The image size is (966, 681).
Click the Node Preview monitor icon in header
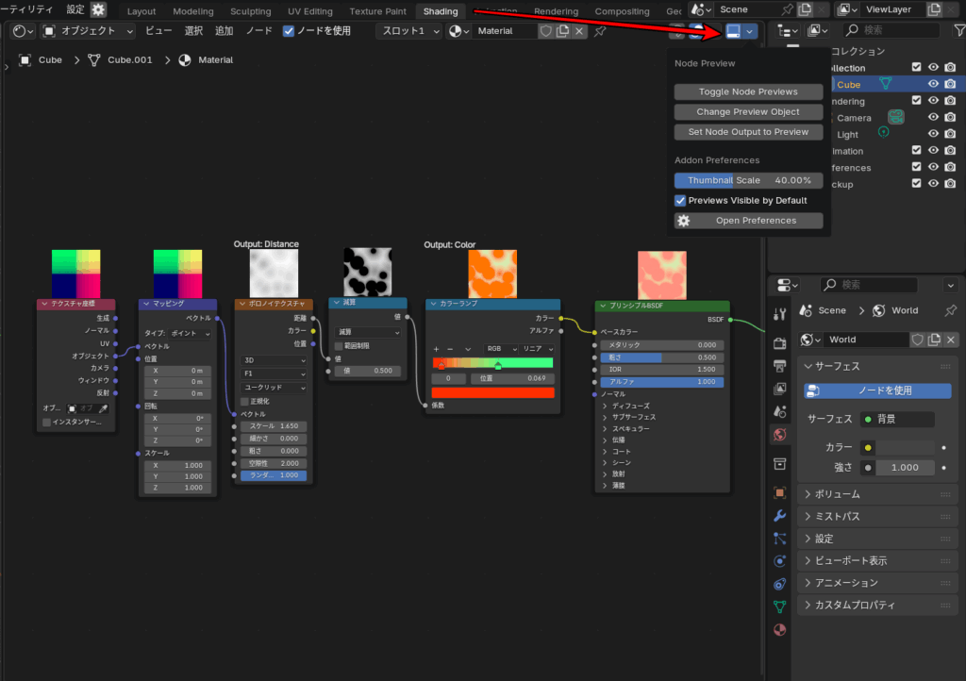pyautogui.click(x=733, y=31)
